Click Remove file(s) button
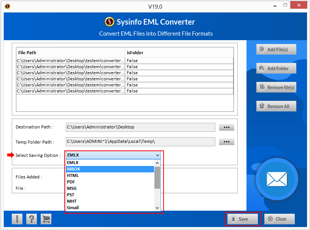 tap(276, 87)
